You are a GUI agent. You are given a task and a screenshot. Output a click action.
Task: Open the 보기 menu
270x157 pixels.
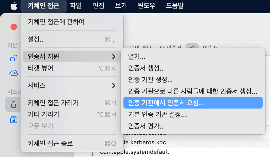pyautogui.click(x=121, y=6)
